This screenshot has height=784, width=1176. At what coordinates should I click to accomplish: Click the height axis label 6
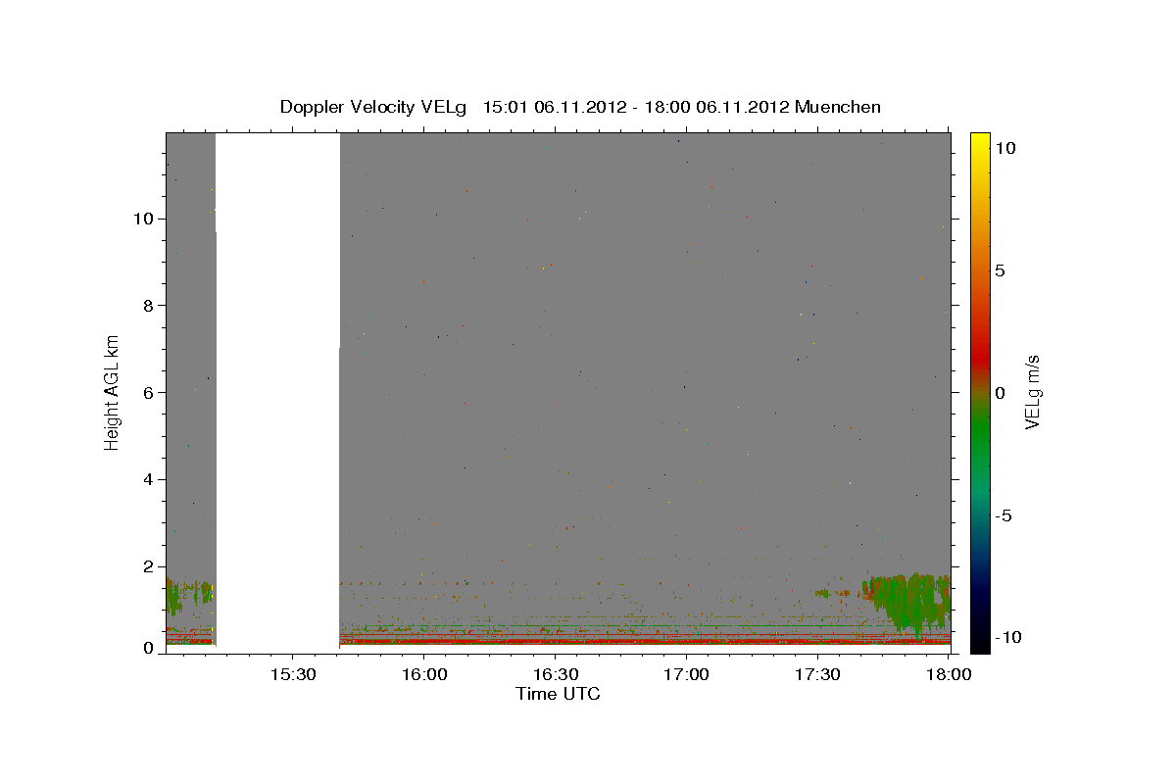(146, 392)
